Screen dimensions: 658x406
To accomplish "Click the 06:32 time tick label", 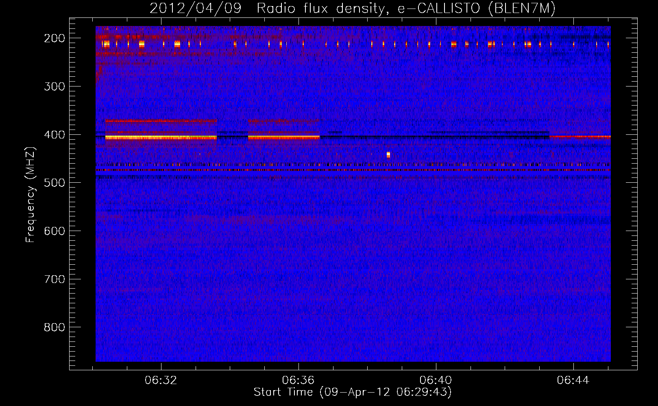I will tap(161, 380).
